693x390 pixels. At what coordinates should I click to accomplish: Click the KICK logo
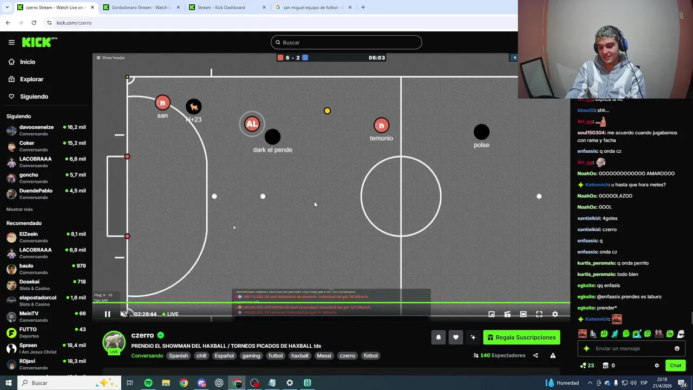(x=40, y=42)
